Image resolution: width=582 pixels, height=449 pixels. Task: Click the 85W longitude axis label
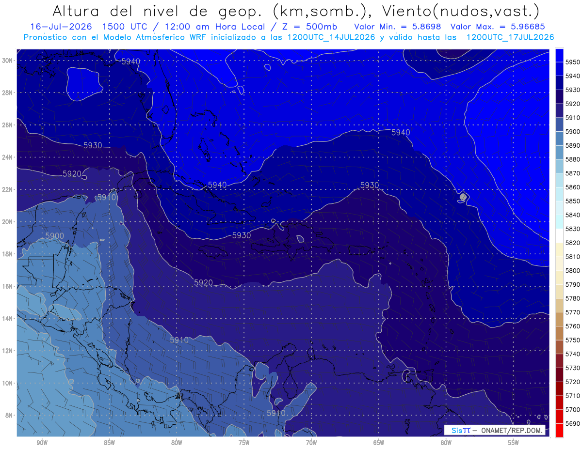click(x=109, y=443)
